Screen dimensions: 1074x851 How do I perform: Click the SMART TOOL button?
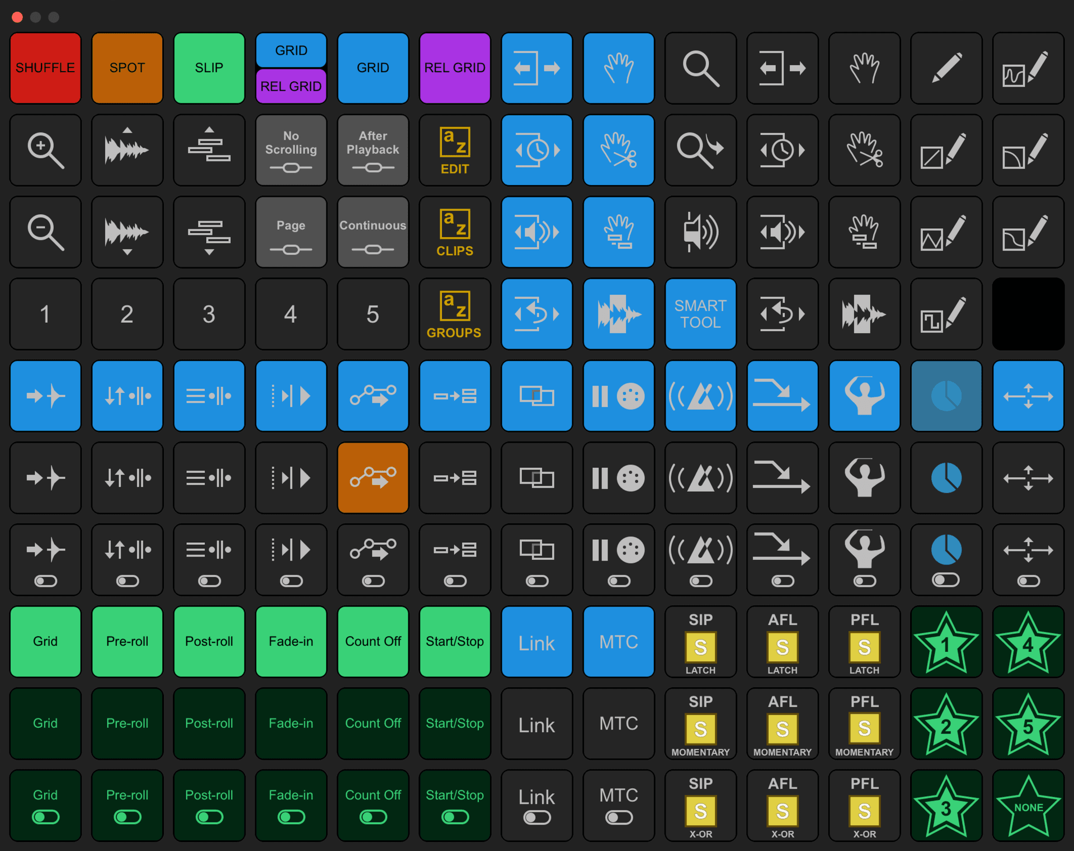[x=700, y=314]
